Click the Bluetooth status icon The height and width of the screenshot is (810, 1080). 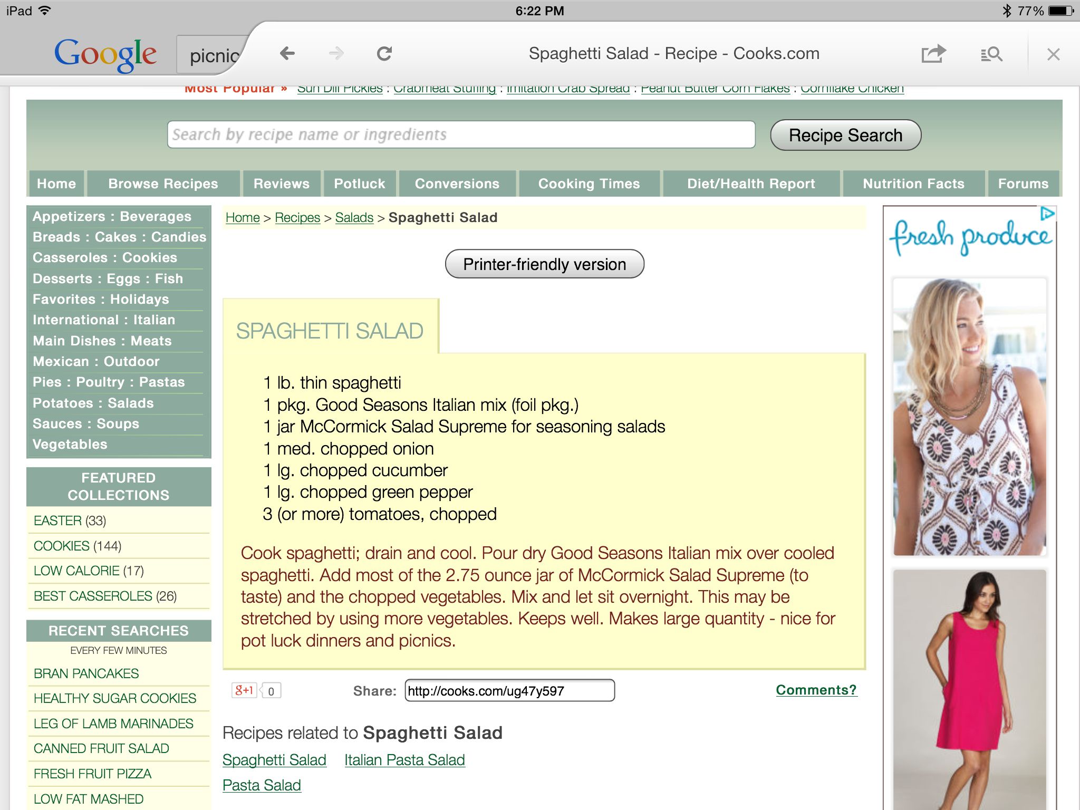tap(997, 12)
